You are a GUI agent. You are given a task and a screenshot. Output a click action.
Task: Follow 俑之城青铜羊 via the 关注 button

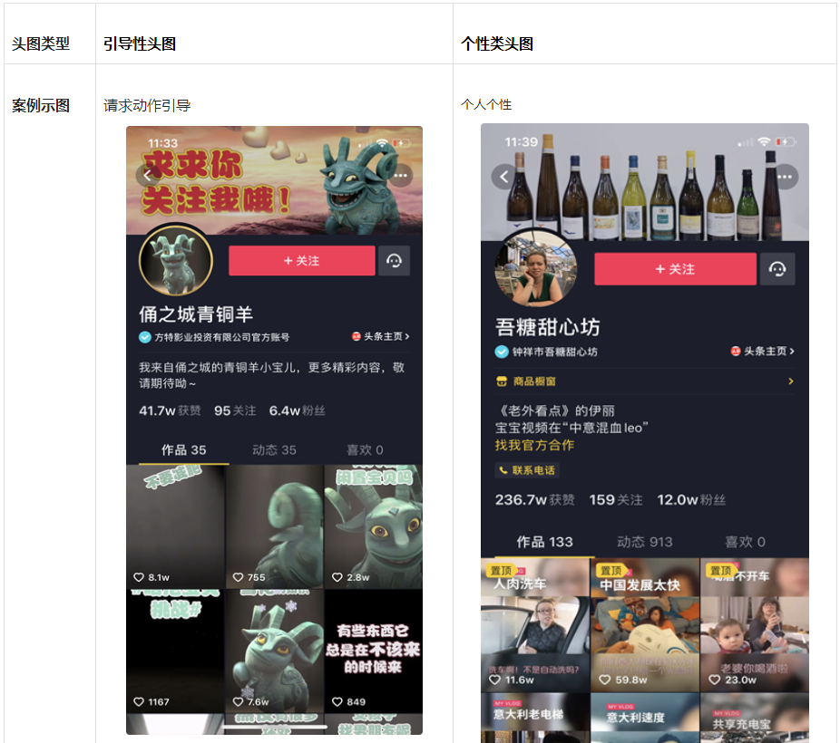pos(301,260)
